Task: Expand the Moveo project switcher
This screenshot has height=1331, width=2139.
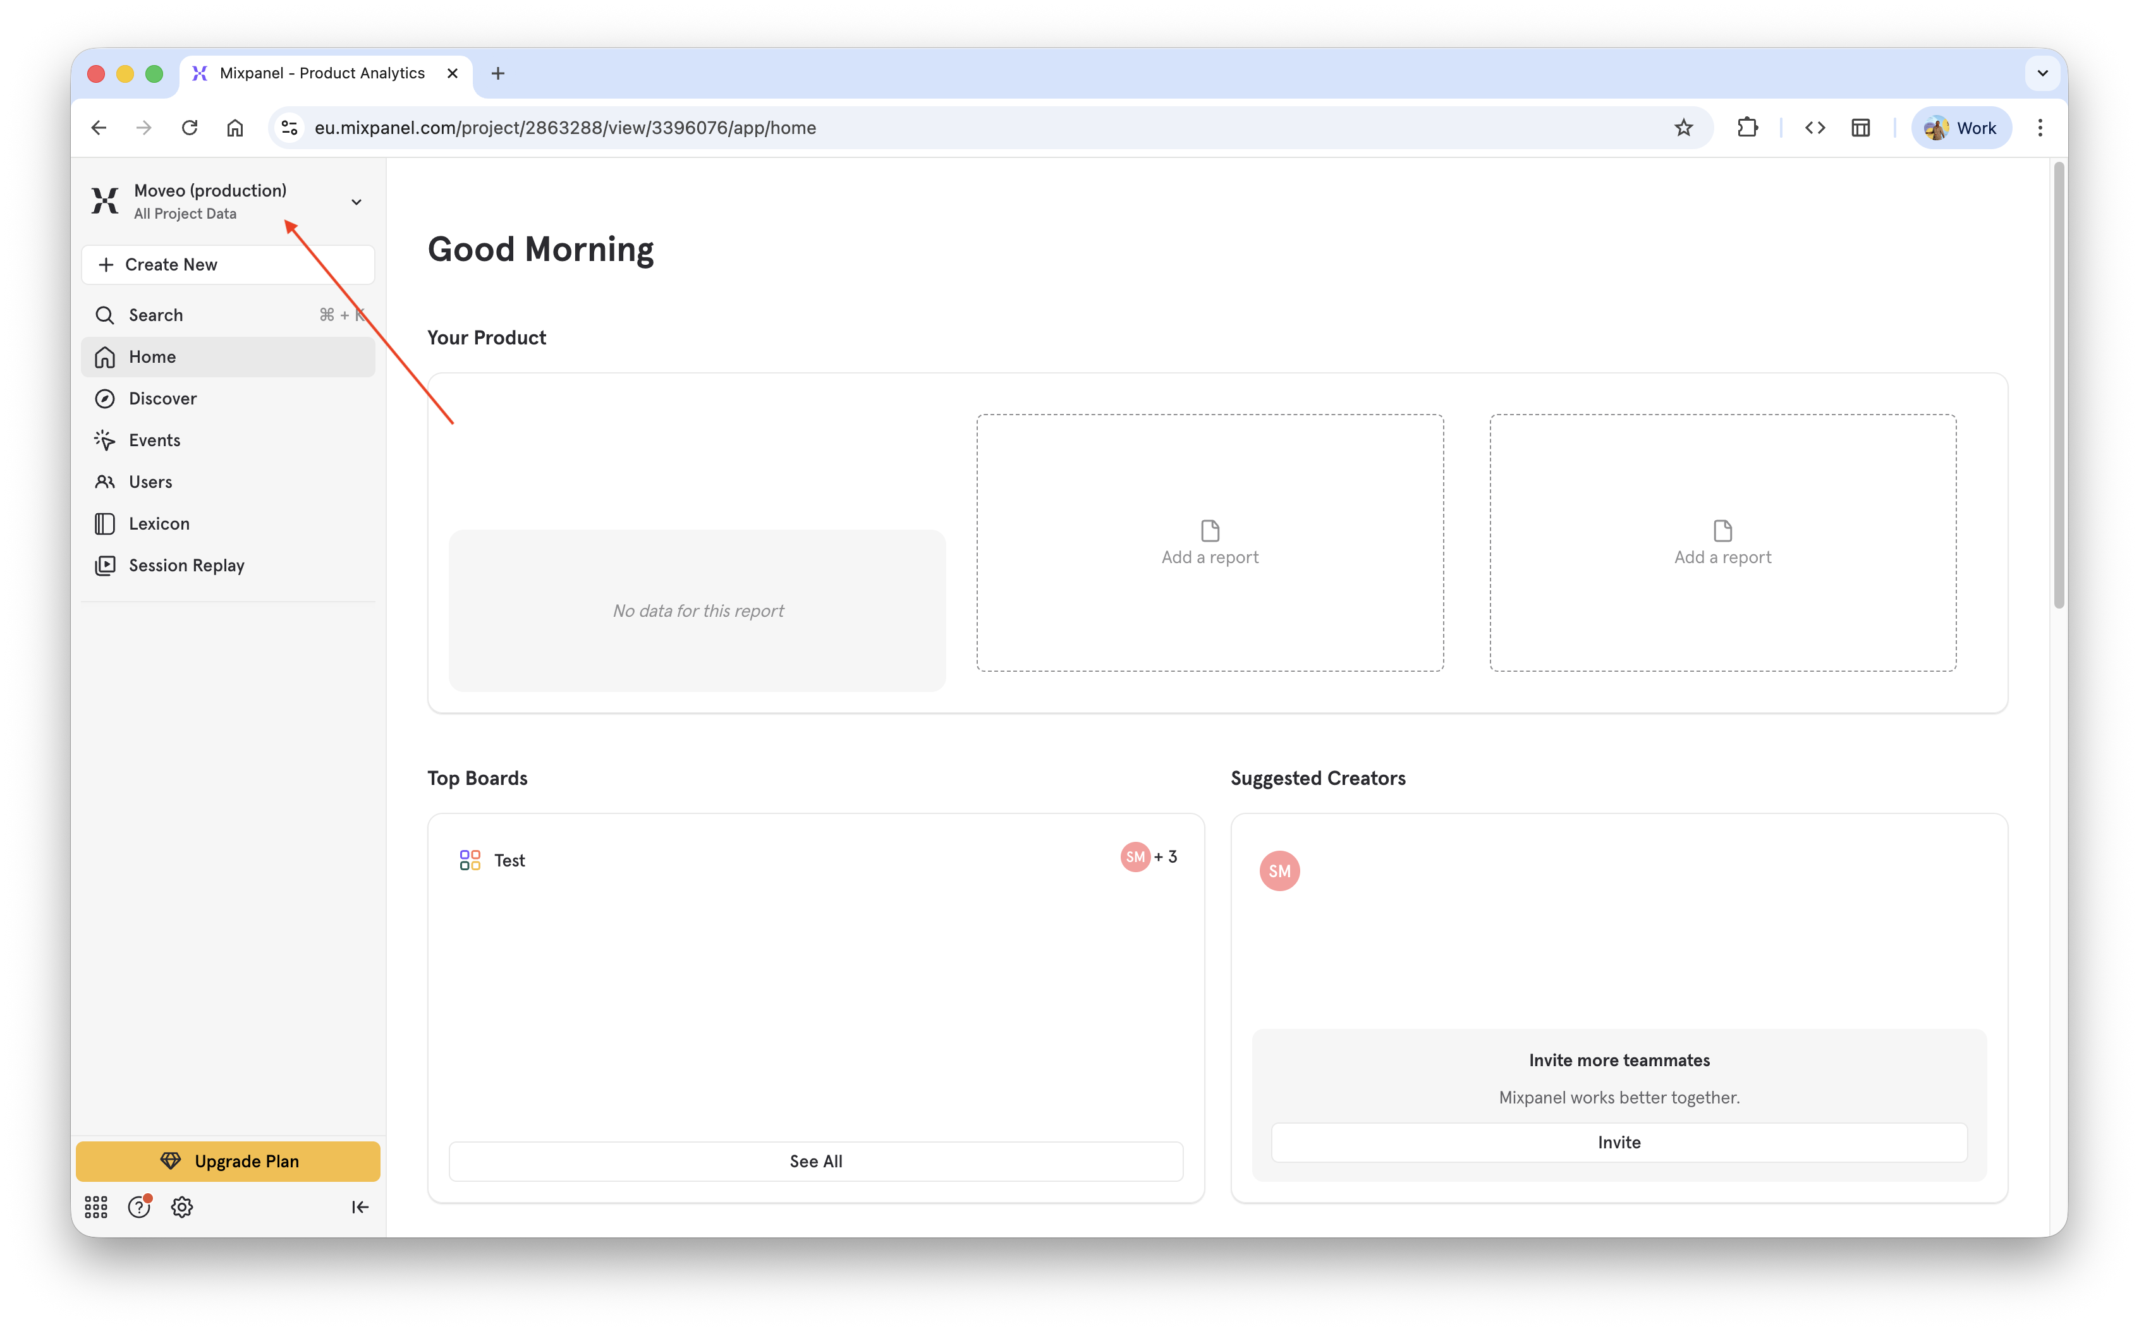Action: (356, 202)
